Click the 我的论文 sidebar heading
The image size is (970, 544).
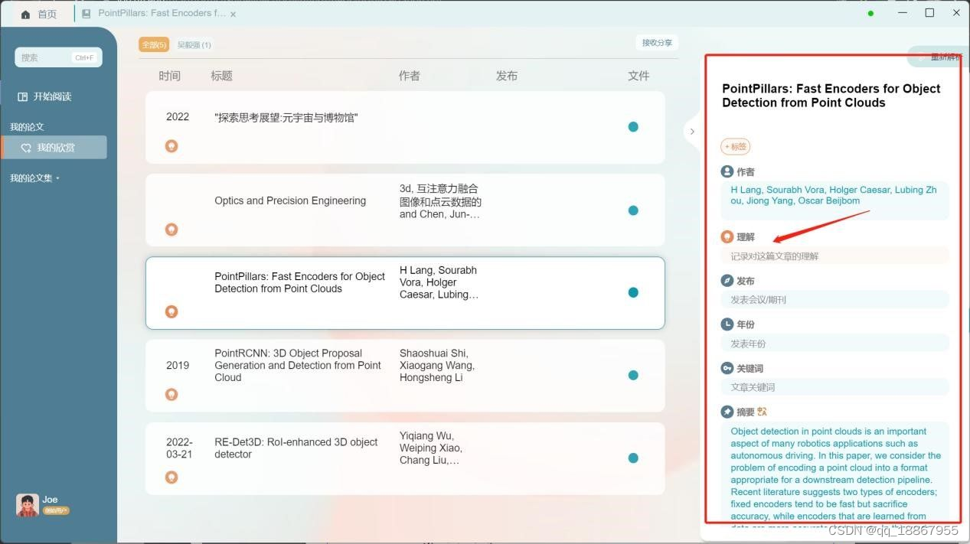(x=27, y=127)
